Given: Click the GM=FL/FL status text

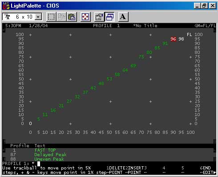Looking at the screenshot, I should [205, 26].
